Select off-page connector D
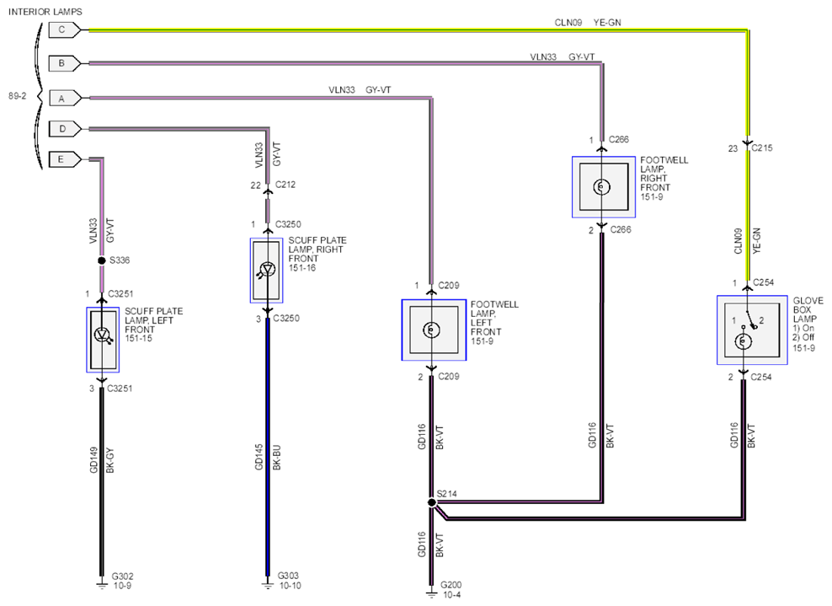 [65, 128]
